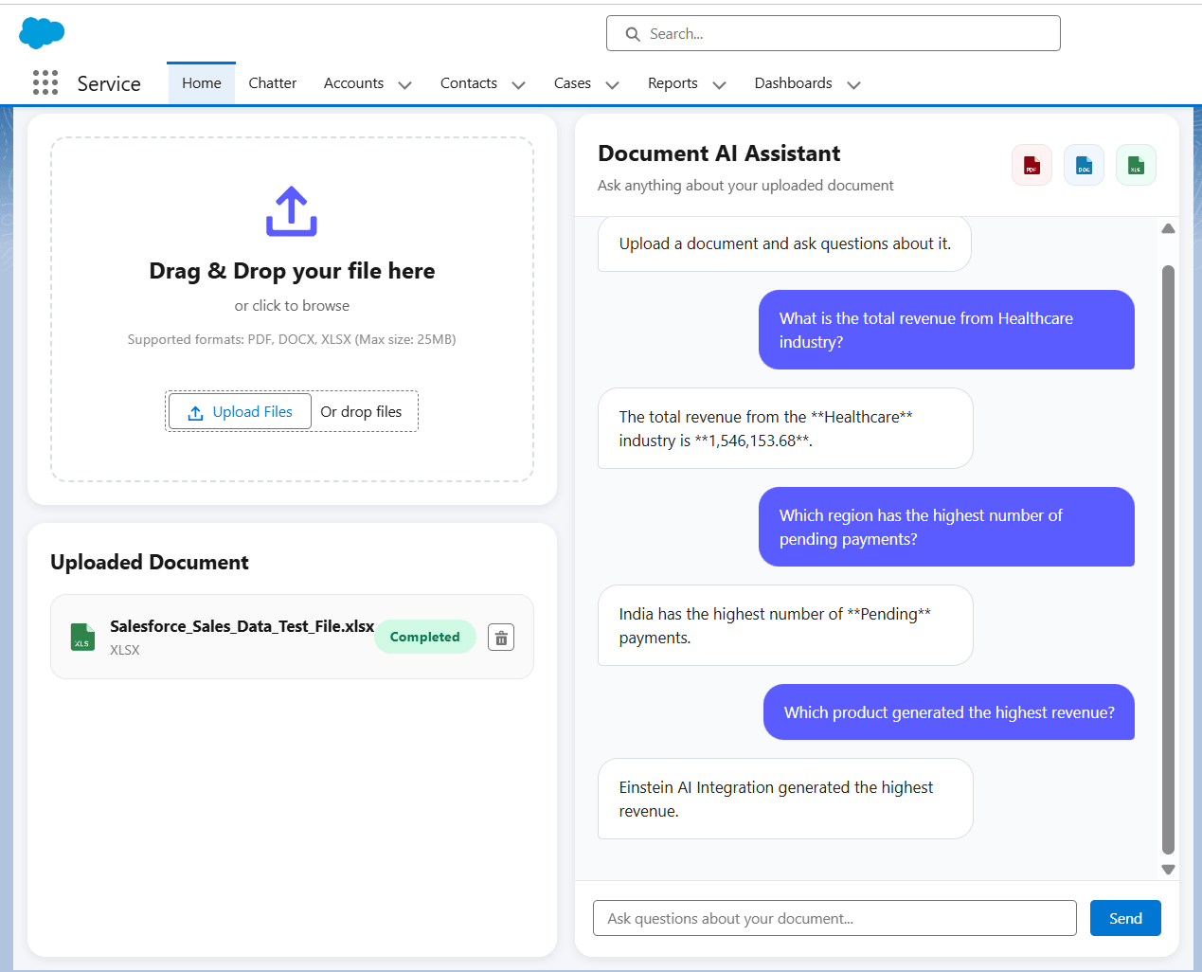
Task: Click the chat scrollbar up arrow
Action: (x=1169, y=228)
